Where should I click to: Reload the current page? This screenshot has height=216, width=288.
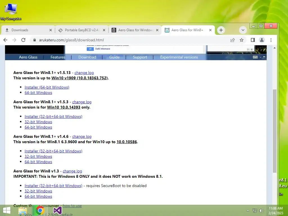pos(23,40)
